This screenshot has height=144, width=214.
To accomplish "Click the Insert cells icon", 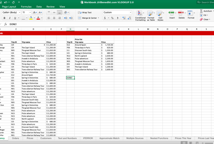I will coord(171,13).
